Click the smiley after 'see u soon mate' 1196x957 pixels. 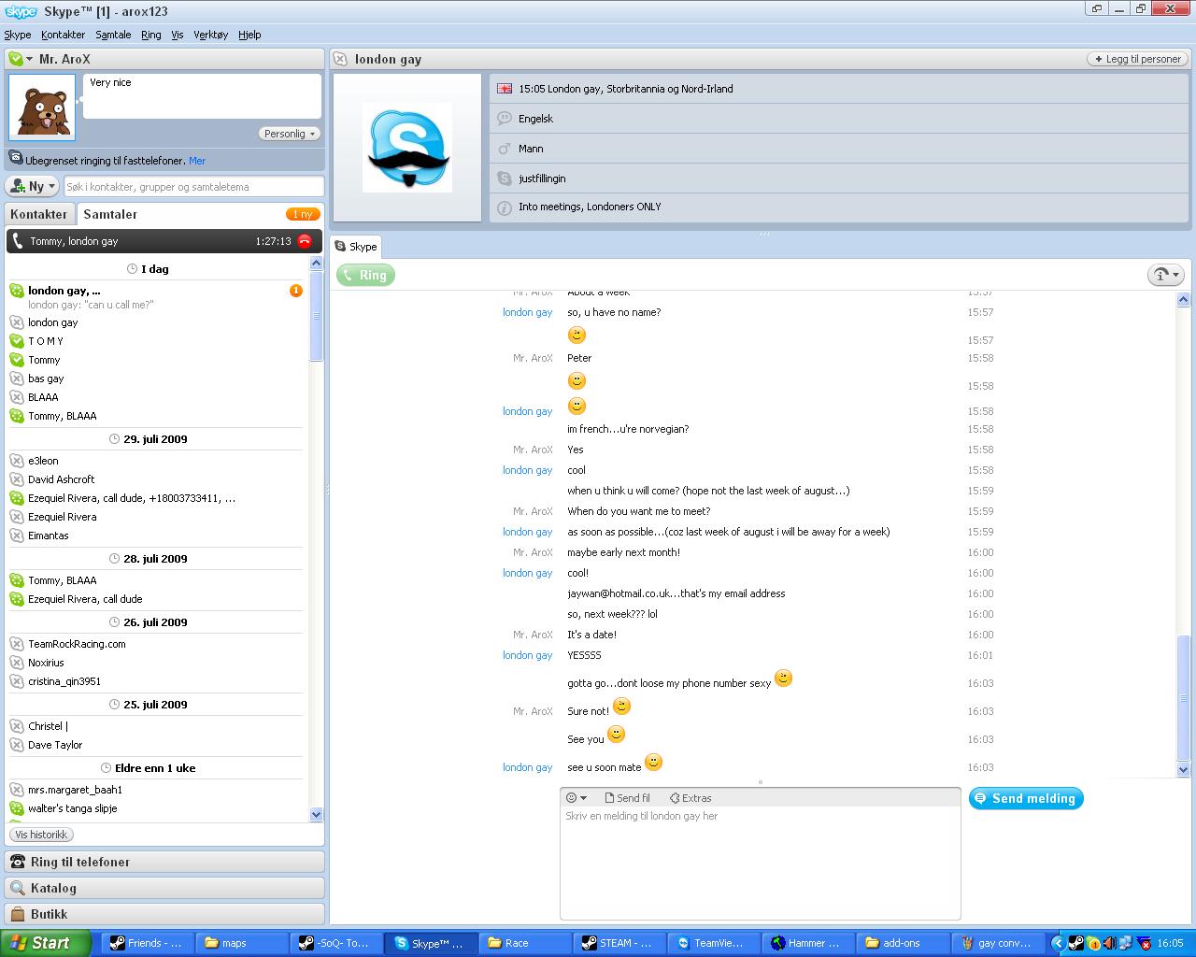(x=654, y=763)
